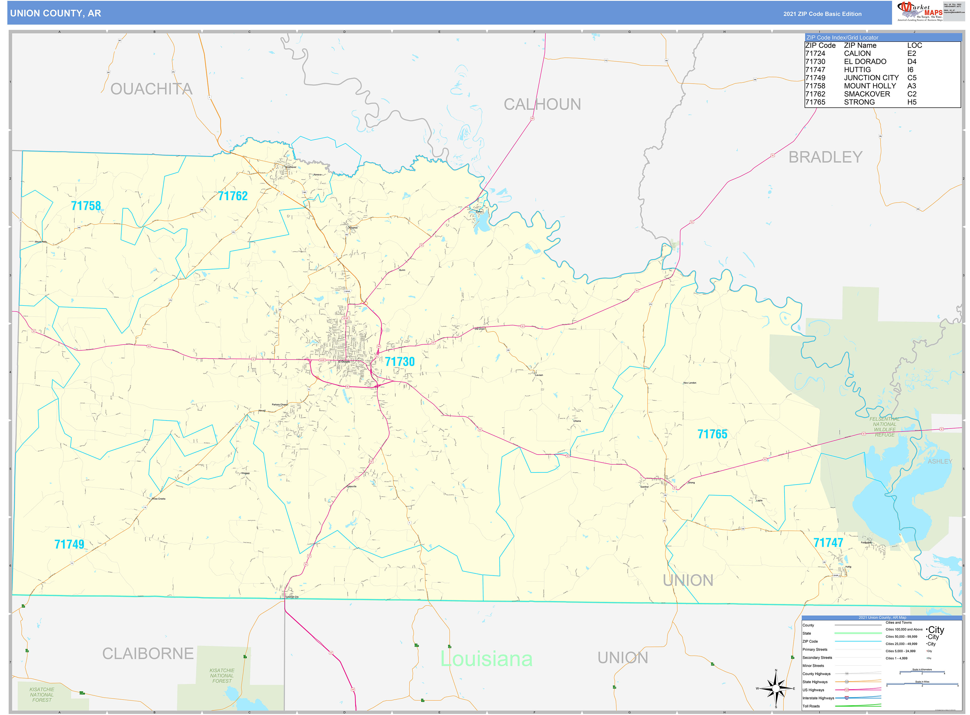Expand the 2021 Union County, AR Map legend header
This screenshot has height=715, width=970.
(883, 618)
